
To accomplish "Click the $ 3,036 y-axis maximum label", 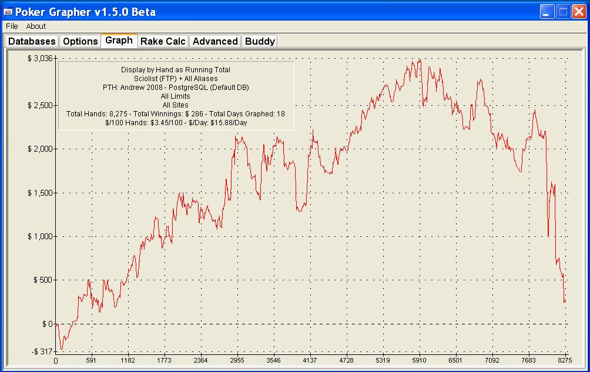I will pyautogui.click(x=39, y=58).
